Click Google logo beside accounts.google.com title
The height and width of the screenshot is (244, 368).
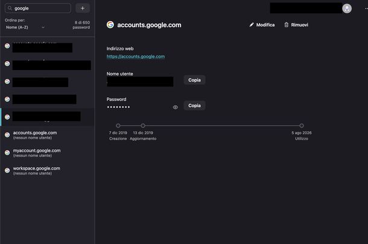pos(110,25)
